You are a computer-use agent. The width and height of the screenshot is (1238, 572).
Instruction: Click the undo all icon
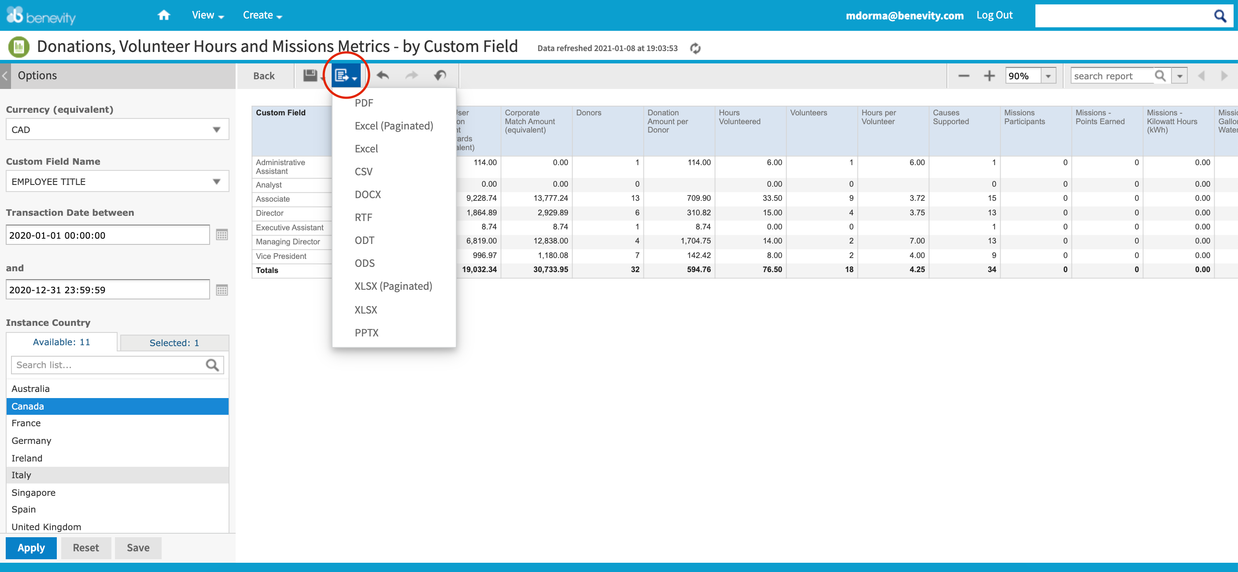[440, 75]
